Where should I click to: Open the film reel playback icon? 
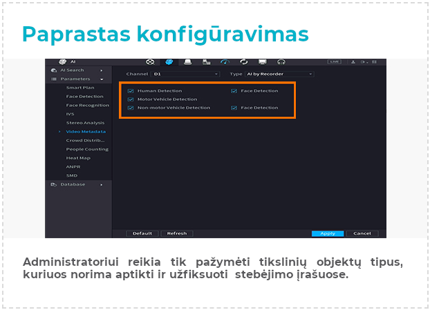click(150, 62)
